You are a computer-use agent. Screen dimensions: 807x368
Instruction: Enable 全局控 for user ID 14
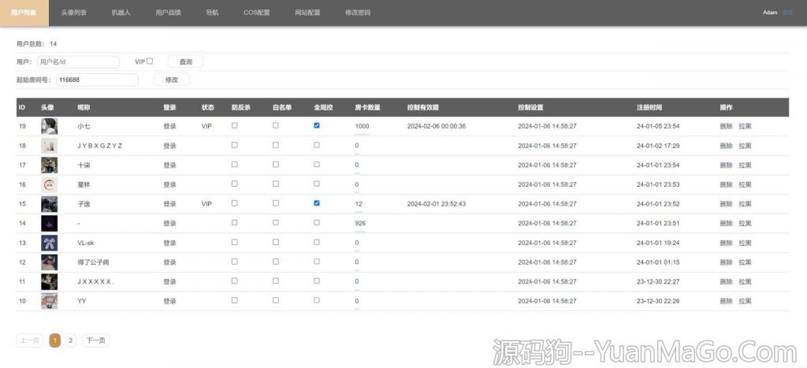pos(317,222)
